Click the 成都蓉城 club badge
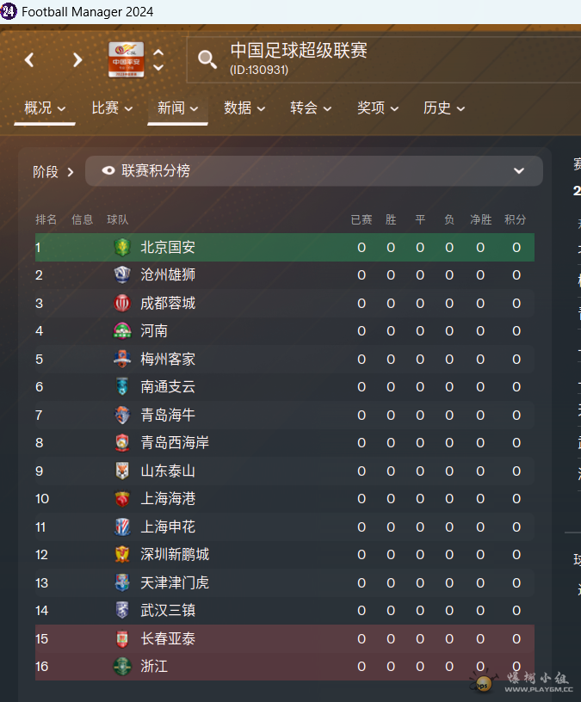 [121, 303]
